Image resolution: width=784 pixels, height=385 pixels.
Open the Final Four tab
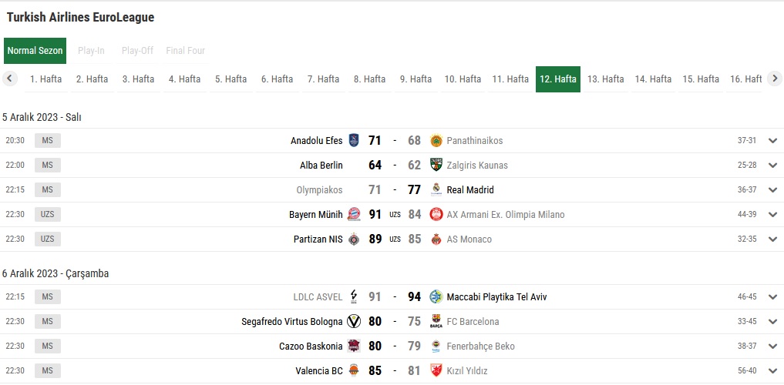point(186,50)
